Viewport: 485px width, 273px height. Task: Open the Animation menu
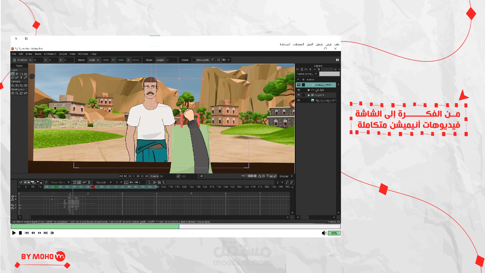(50, 54)
